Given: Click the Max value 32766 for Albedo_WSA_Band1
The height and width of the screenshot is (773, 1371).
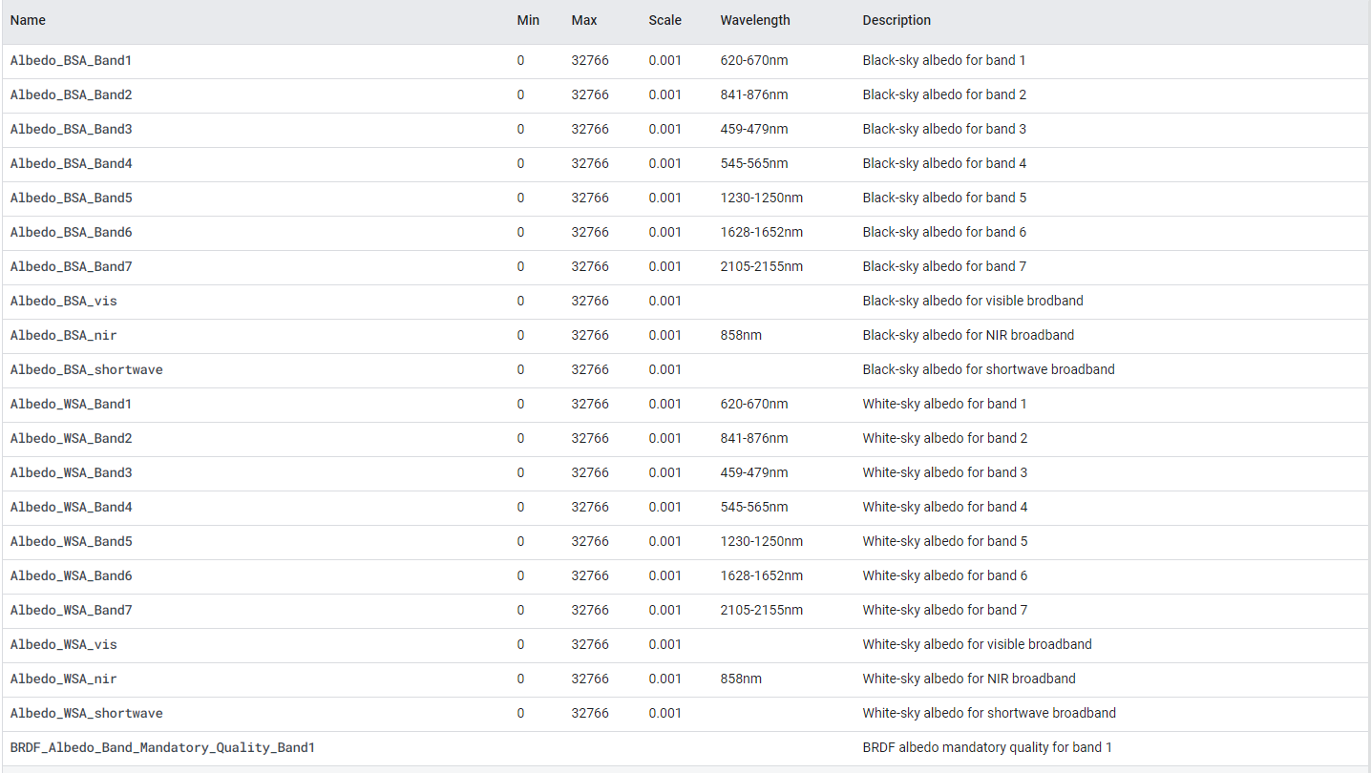Looking at the screenshot, I should tap(590, 404).
